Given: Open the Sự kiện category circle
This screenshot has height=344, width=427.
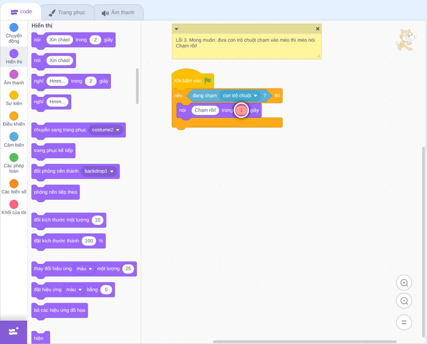Looking at the screenshot, I should pyautogui.click(x=14, y=95).
